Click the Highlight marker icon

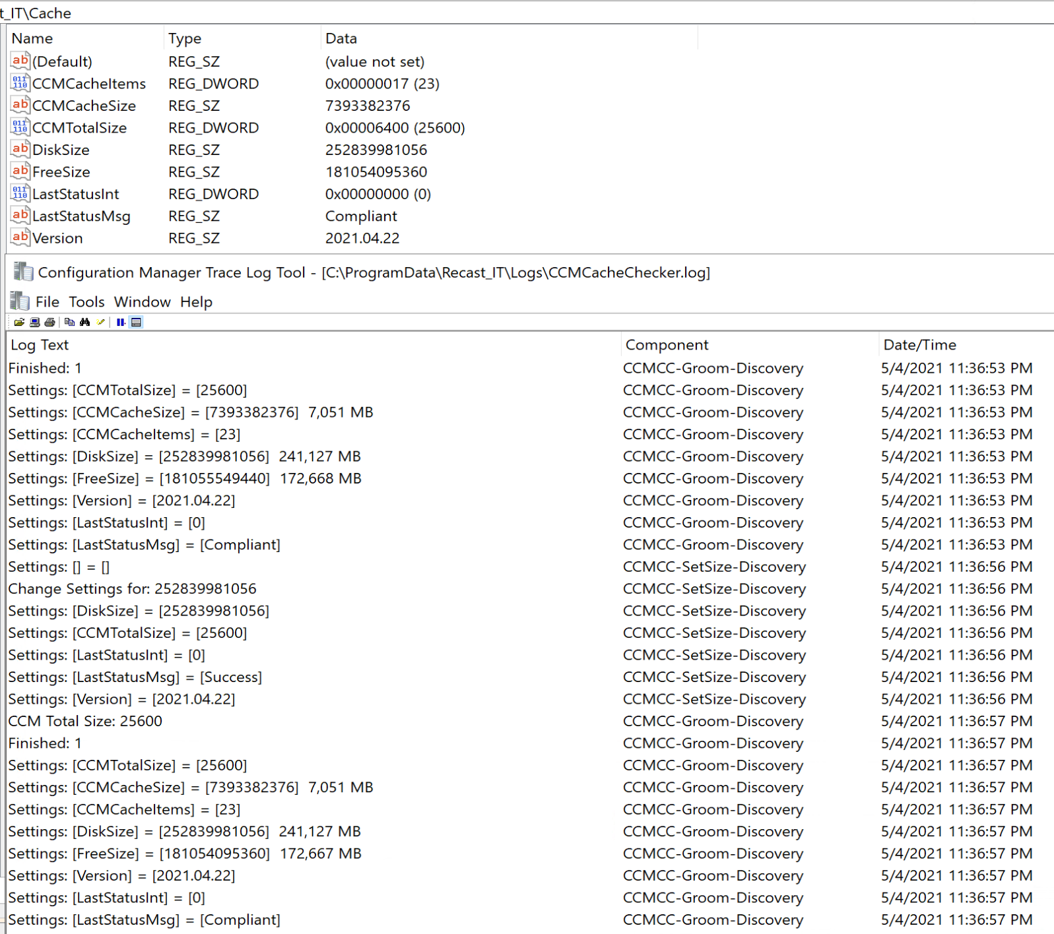pyautogui.click(x=100, y=322)
